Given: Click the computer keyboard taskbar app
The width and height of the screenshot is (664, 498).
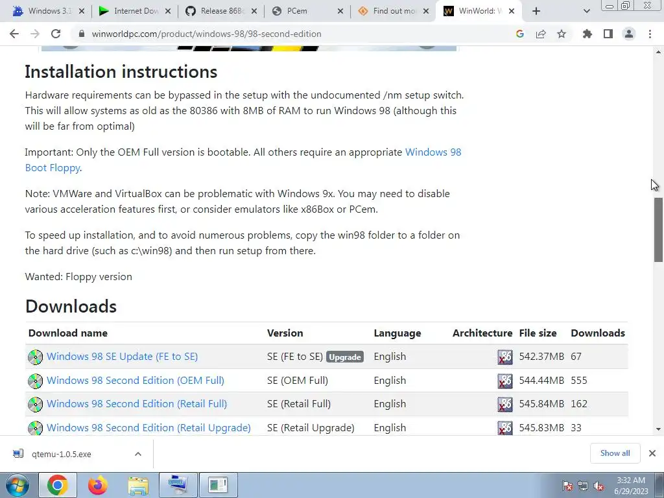Looking at the screenshot, I should tap(178, 485).
